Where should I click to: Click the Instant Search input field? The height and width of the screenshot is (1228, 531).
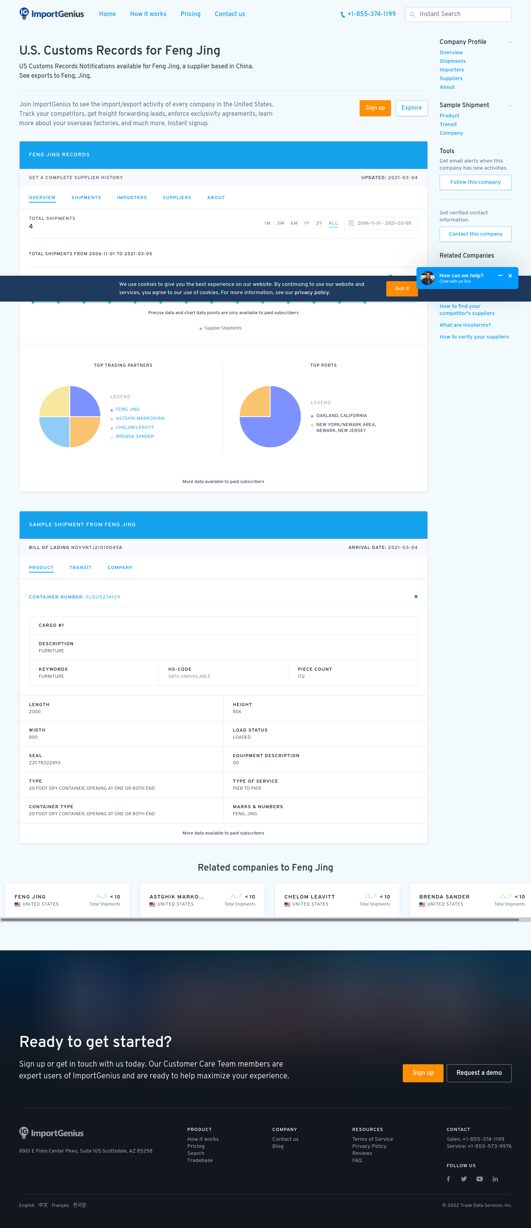[x=458, y=14]
